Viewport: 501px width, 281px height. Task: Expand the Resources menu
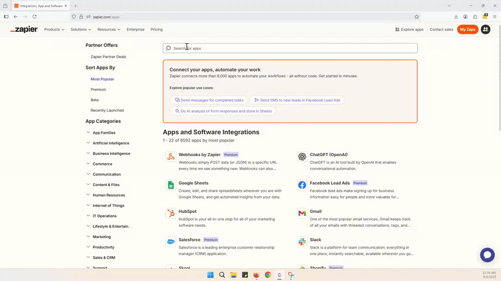point(108,29)
